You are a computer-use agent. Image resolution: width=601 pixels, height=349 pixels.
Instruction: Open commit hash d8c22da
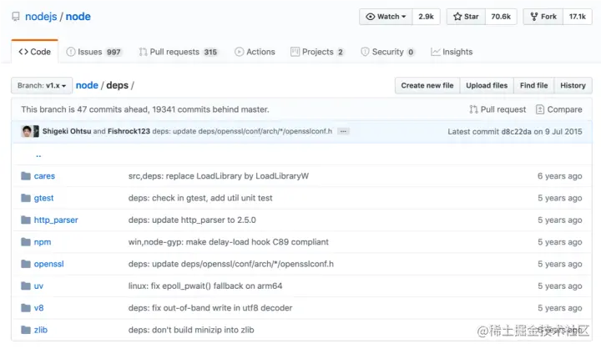click(517, 132)
